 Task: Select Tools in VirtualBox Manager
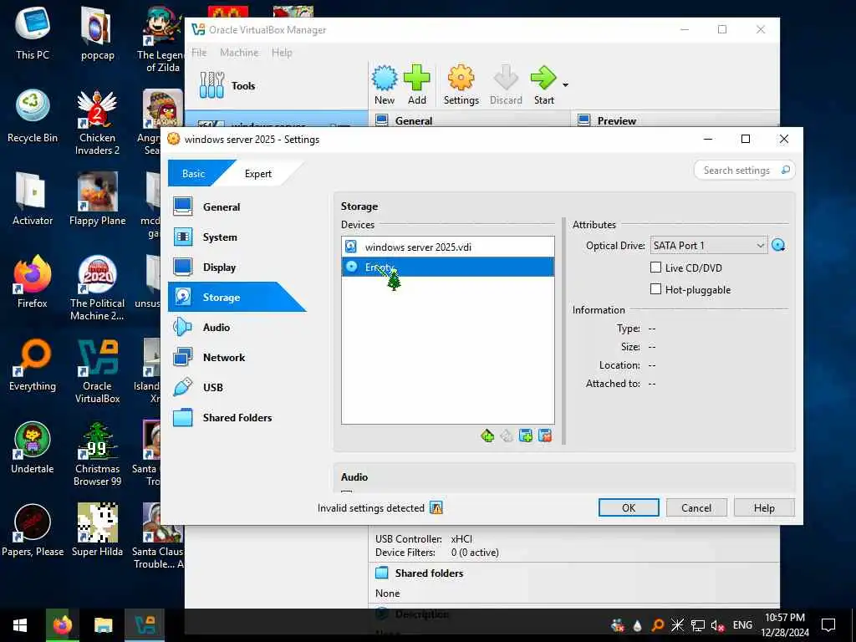[x=276, y=86]
